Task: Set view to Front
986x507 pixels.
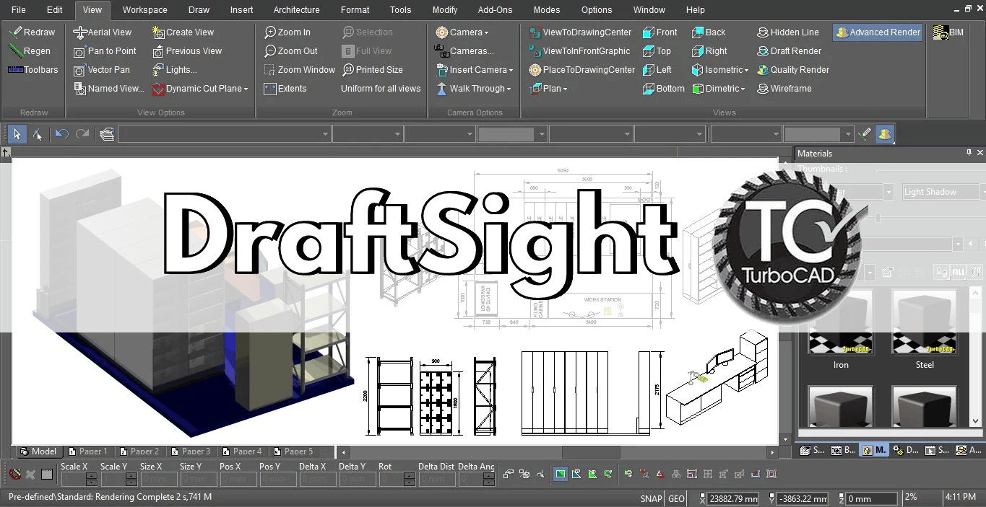Action: click(x=660, y=32)
